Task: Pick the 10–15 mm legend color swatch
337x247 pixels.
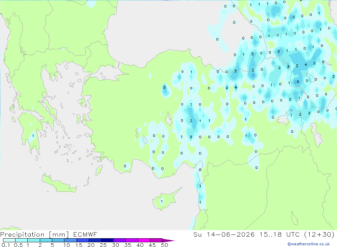Action: pos(70,240)
